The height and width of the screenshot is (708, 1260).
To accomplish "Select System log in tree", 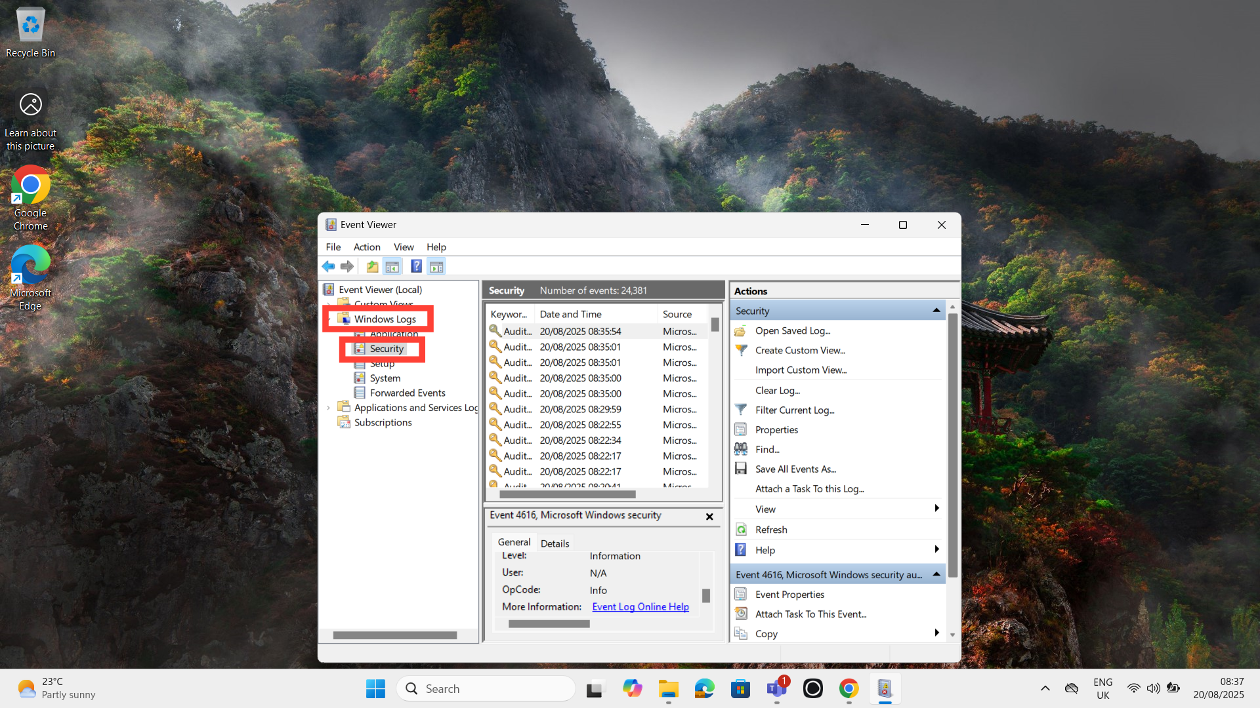I will pos(385,378).
